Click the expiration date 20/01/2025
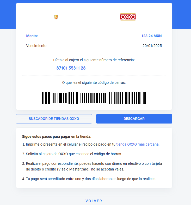This screenshot has height=205, width=191. 152,46
